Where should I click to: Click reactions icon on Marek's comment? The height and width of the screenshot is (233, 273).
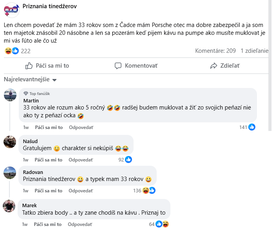click(162, 224)
